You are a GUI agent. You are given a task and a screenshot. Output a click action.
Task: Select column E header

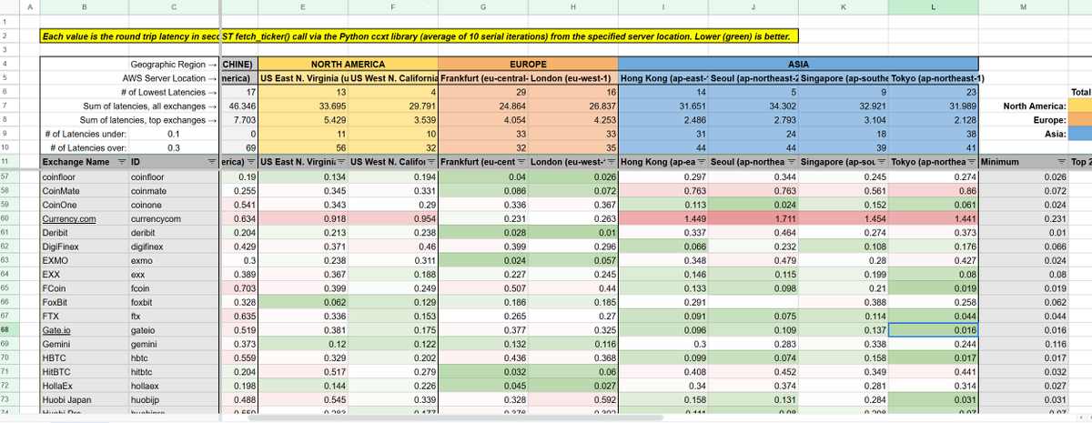click(x=302, y=7)
